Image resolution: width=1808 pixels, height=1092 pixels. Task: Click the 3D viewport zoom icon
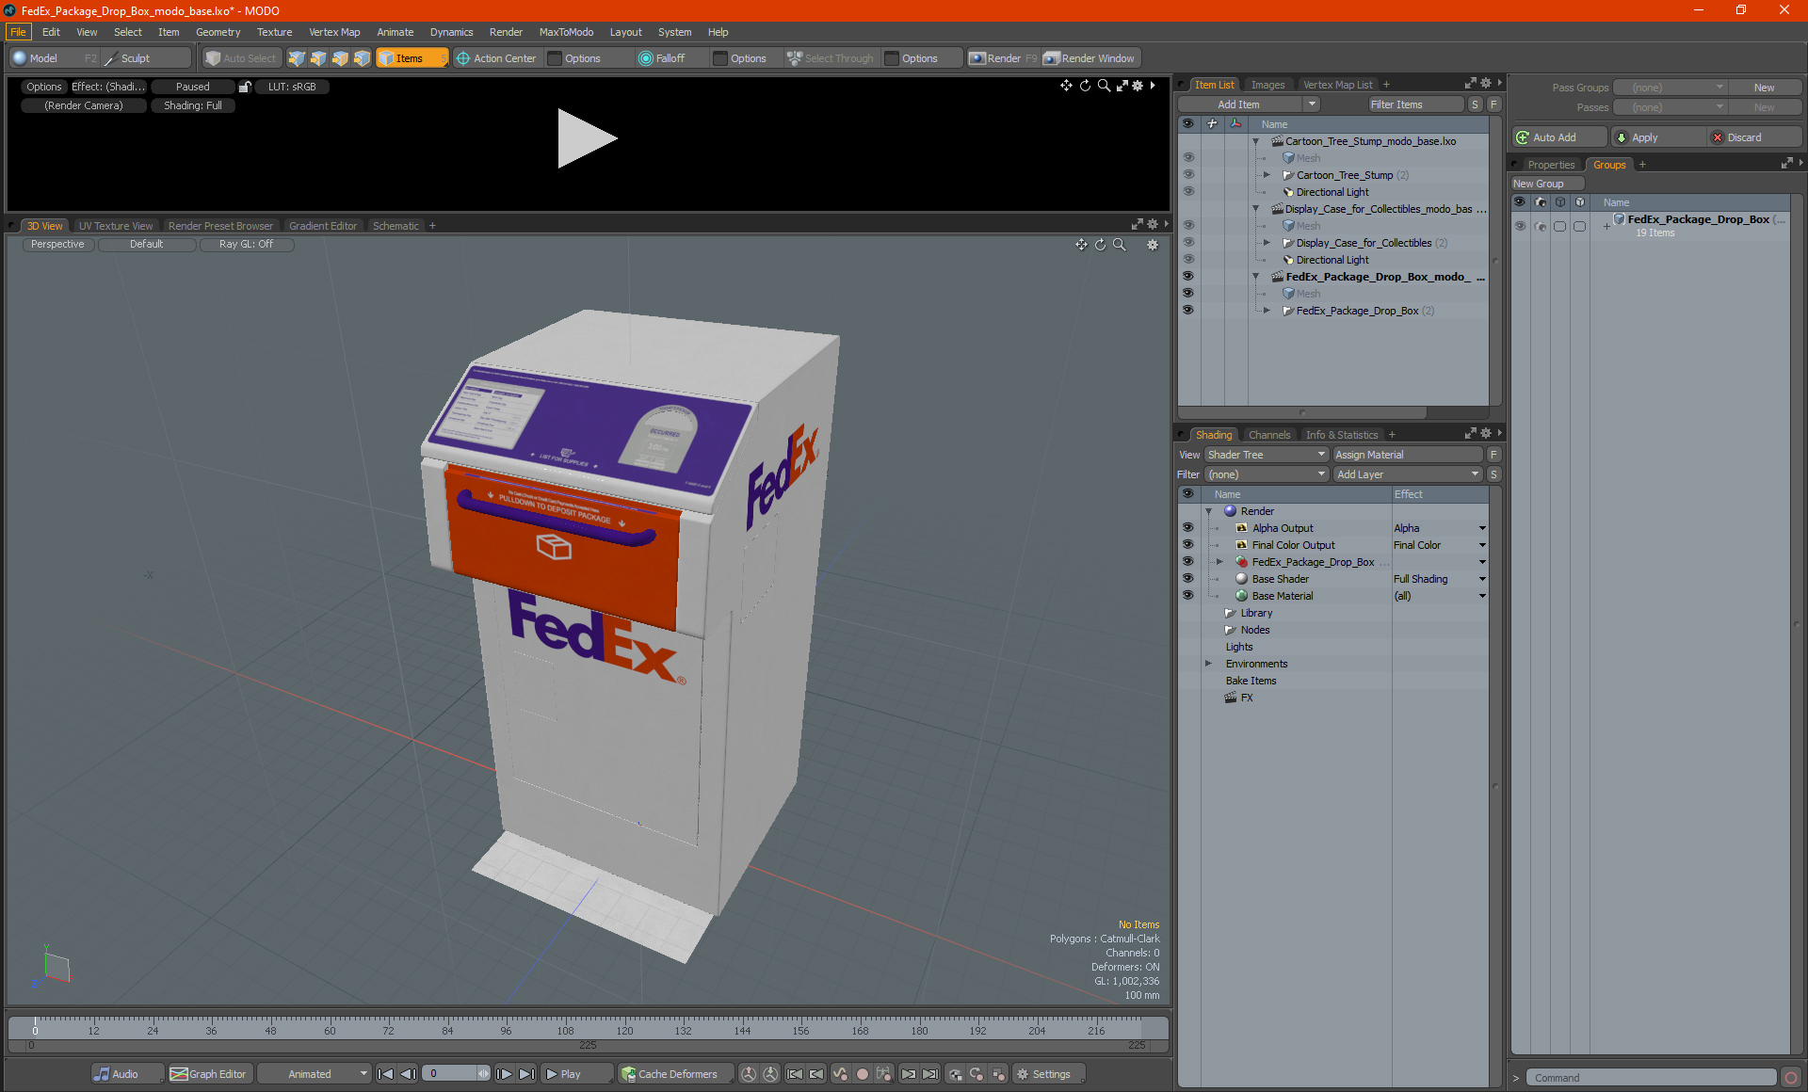click(1120, 245)
